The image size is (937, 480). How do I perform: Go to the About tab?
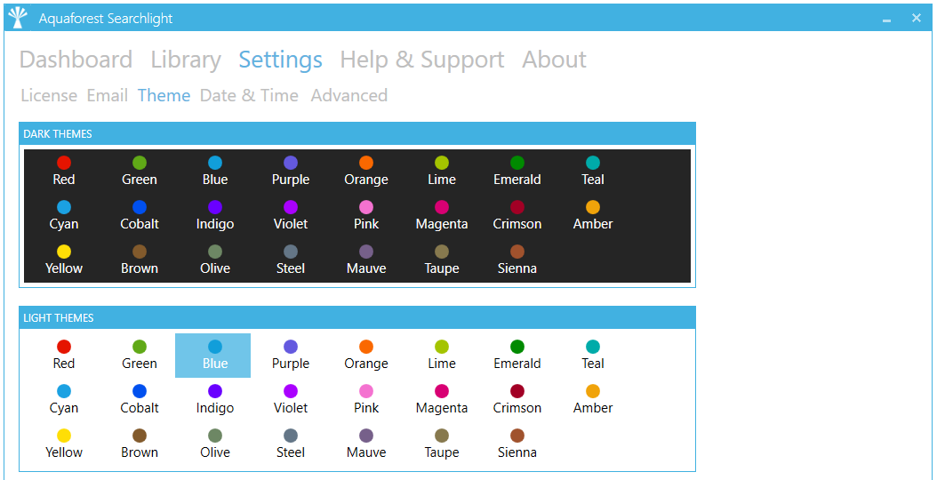point(554,60)
